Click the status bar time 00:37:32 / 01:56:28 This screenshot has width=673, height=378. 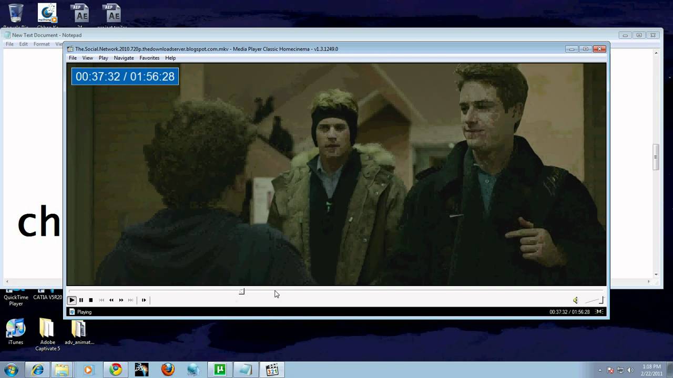click(x=569, y=312)
